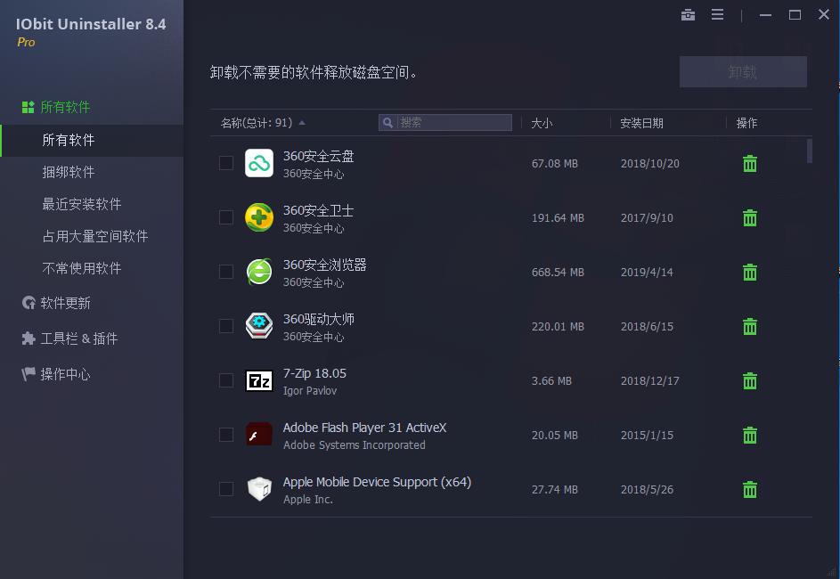Screen dimensions: 840x579
Task: Click the 2015/1/15 install date
Action: click(x=647, y=435)
